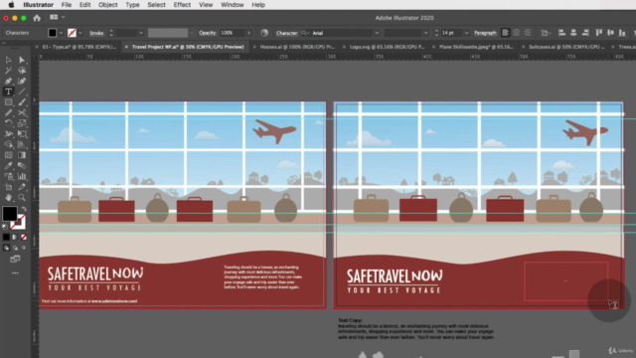Switch to the Logo.svg document tab

click(x=387, y=47)
